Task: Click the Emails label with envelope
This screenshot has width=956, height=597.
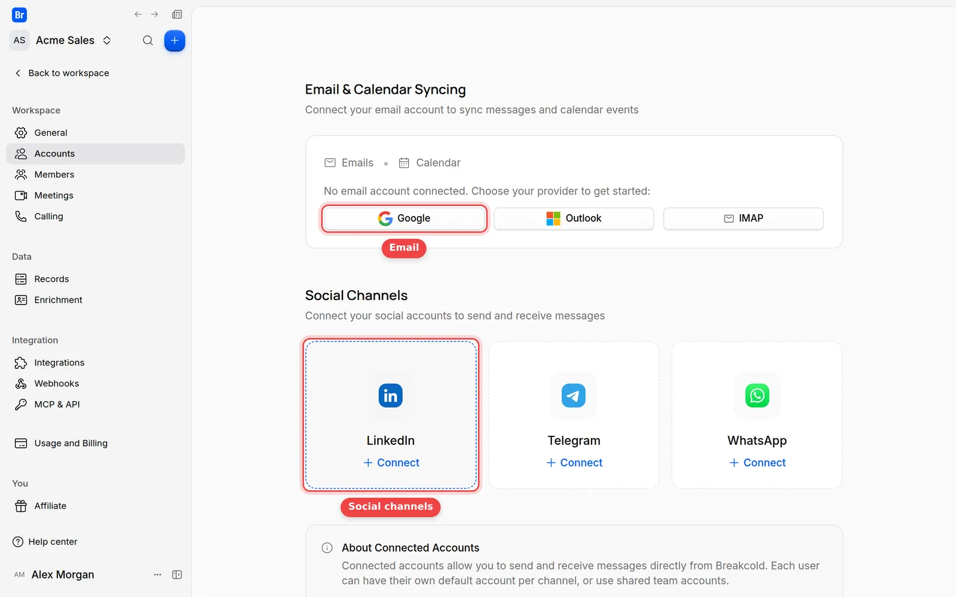Action: [349, 162]
